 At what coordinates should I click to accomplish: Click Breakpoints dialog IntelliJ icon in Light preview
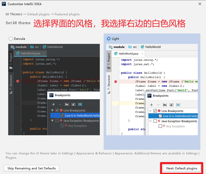(149, 96)
